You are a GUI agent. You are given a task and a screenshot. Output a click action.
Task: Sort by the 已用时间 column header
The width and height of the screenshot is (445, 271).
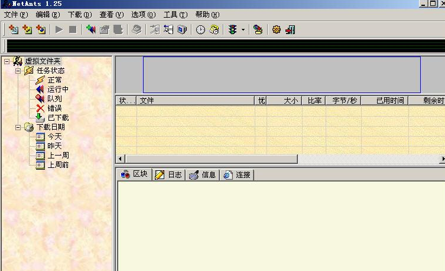coord(385,101)
